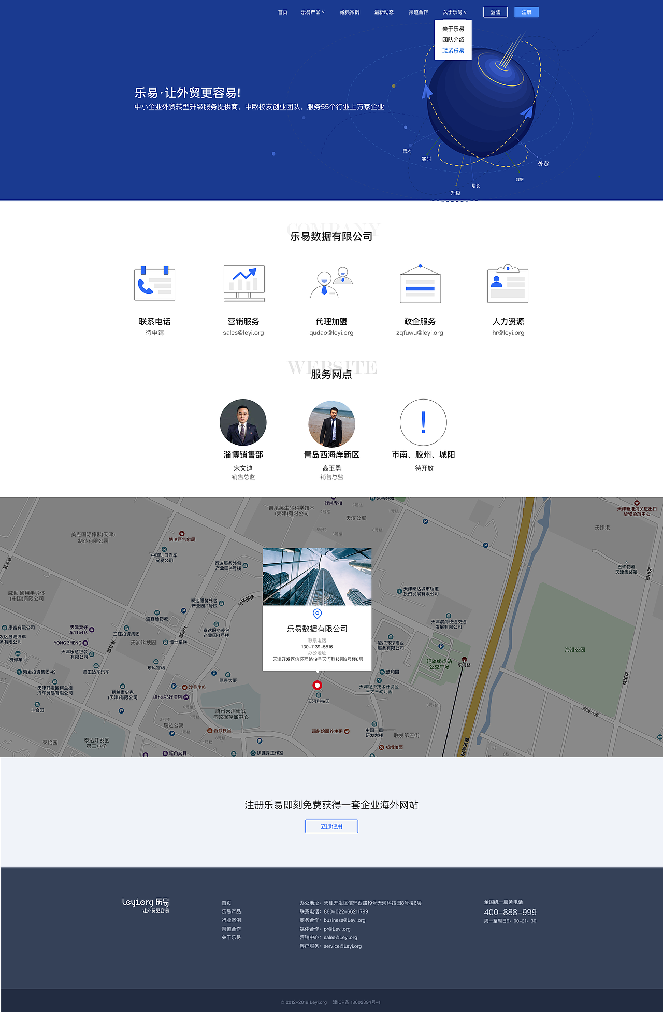Click the 注册 register button
Image resolution: width=663 pixels, height=1012 pixels.
(526, 12)
